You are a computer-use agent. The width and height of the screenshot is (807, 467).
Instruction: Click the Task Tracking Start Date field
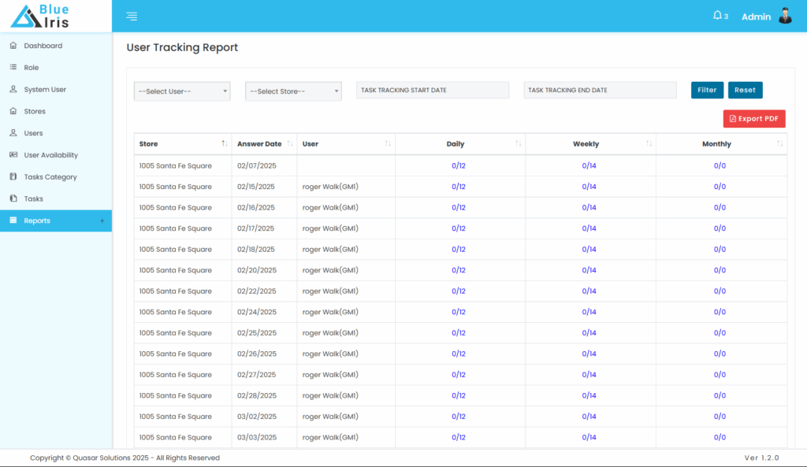click(x=433, y=90)
